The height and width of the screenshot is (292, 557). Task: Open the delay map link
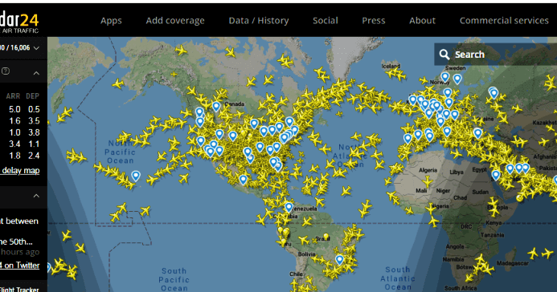pyautogui.click(x=20, y=170)
